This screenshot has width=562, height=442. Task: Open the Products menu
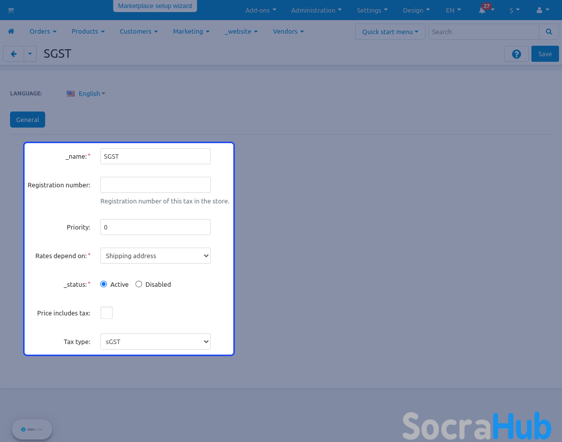pyautogui.click(x=88, y=31)
